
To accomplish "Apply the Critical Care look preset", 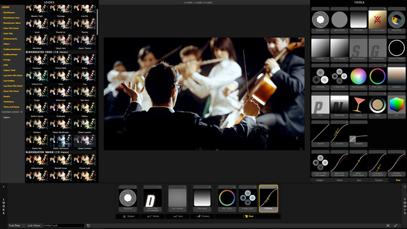I will [x=37, y=78].
